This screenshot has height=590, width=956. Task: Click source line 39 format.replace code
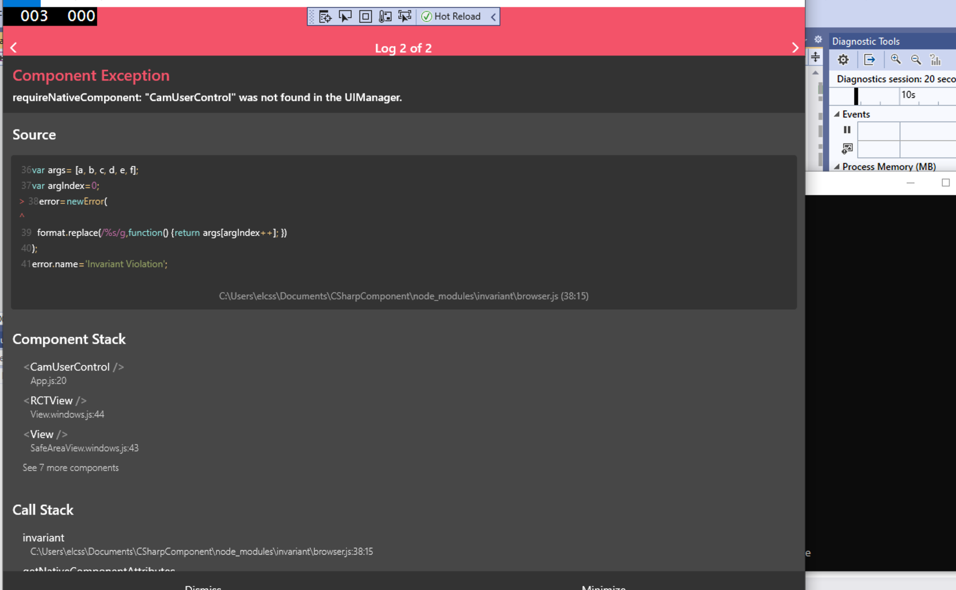154,233
